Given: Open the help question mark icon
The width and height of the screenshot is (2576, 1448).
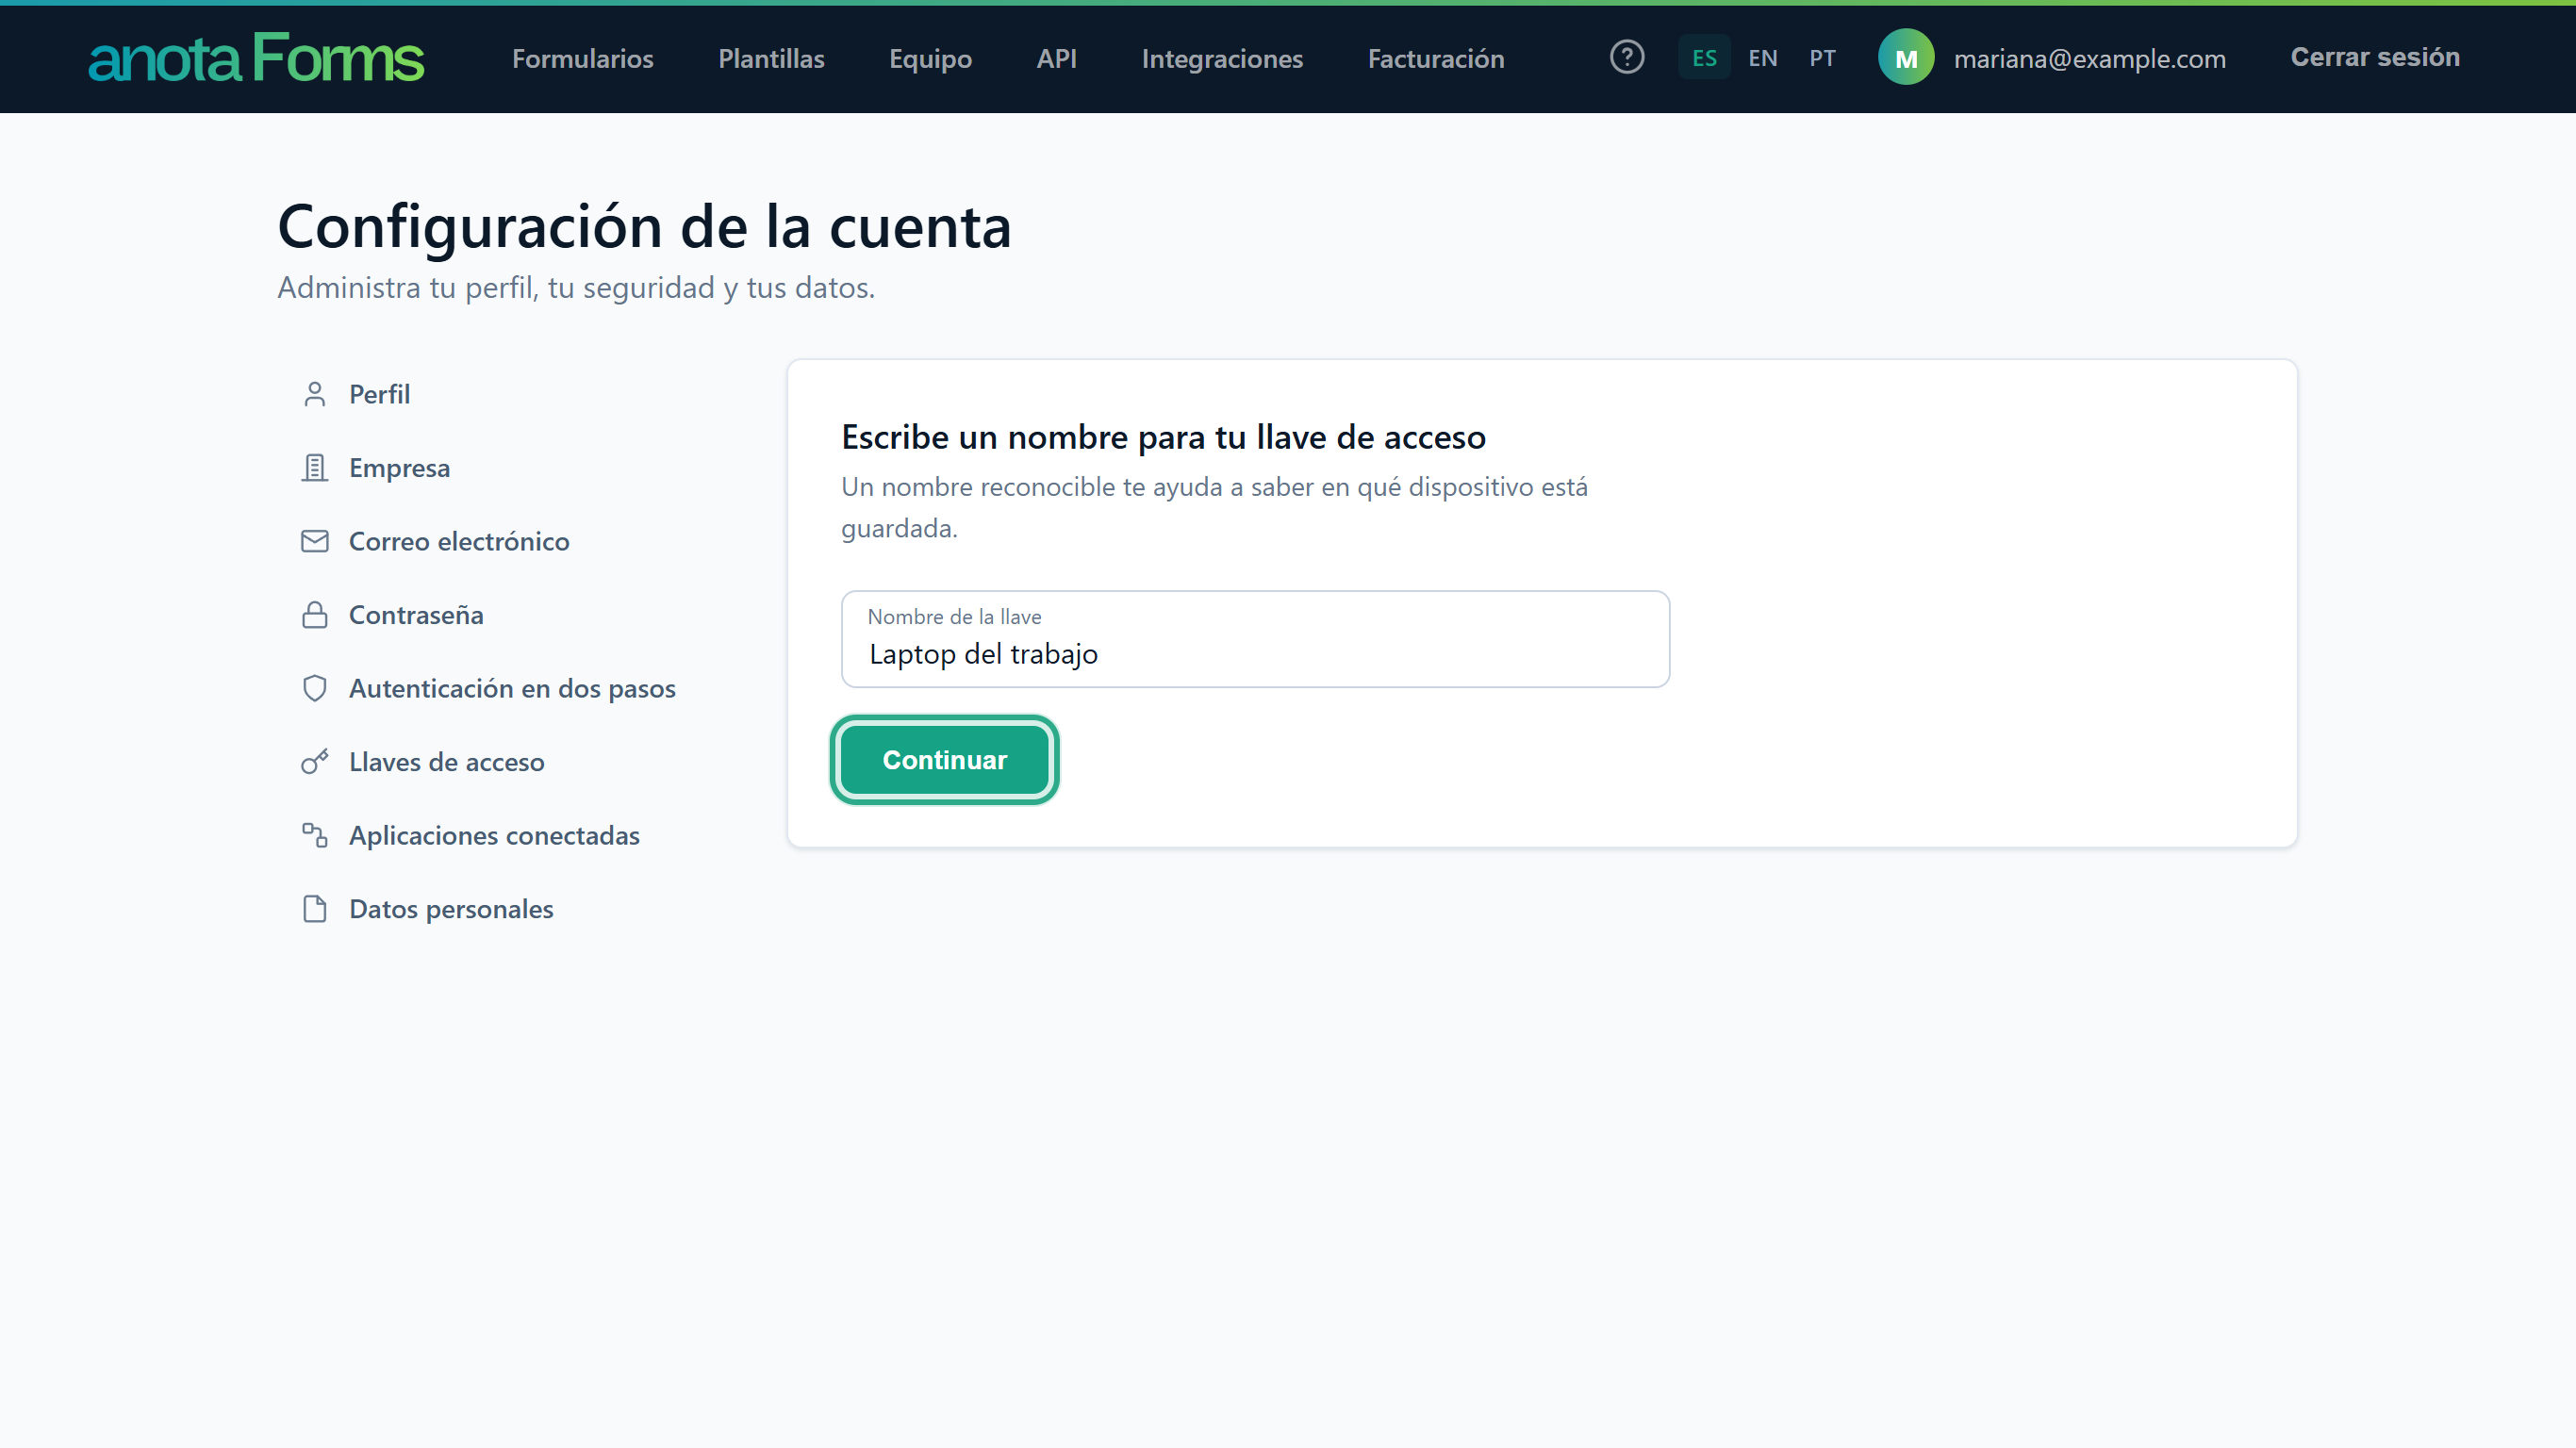Looking at the screenshot, I should point(1627,57).
